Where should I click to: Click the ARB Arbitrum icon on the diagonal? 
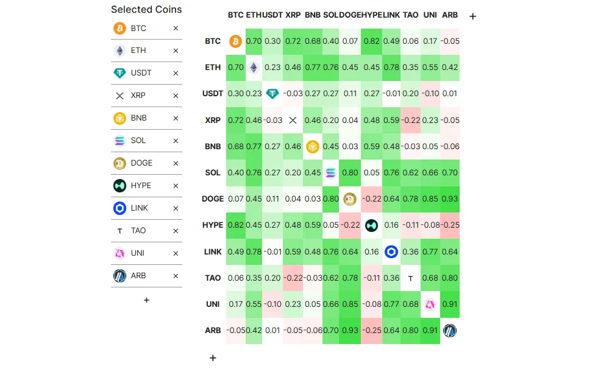coord(449,330)
